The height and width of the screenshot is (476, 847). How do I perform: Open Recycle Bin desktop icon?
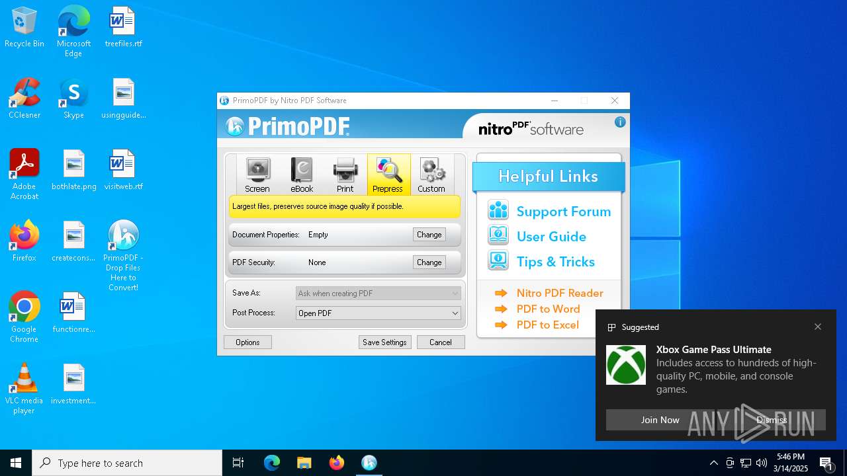[x=24, y=28]
